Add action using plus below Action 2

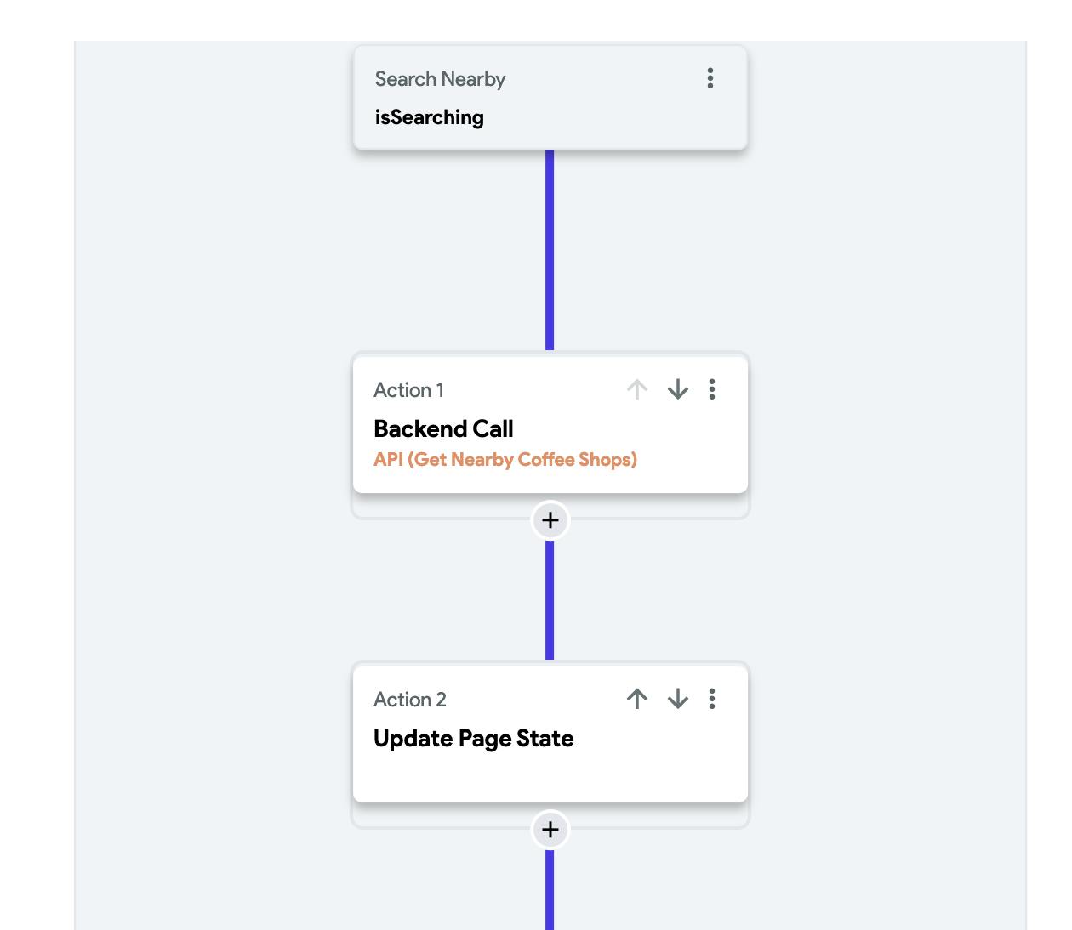click(550, 830)
